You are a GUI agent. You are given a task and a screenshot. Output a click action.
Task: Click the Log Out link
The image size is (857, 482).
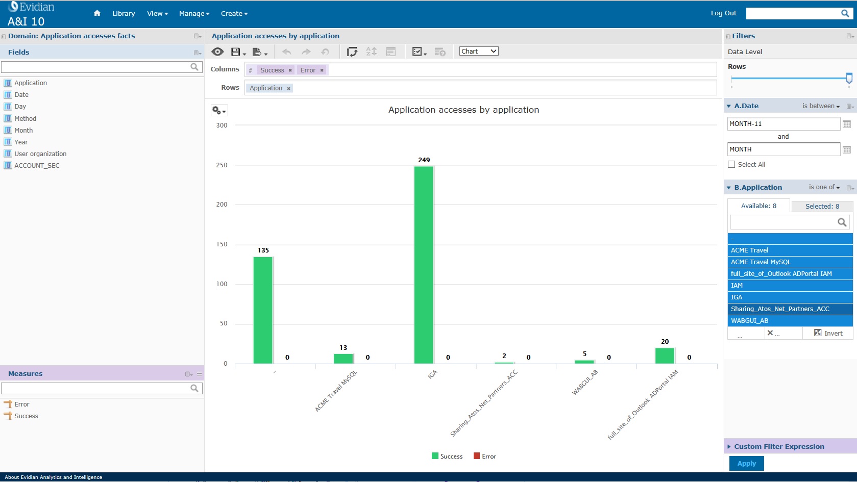pos(723,13)
